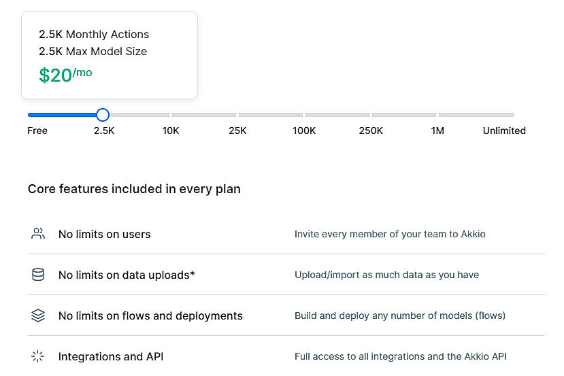The width and height of the screenshot is (564, 376).
Task: Set pricing slider to the Free tier
Action: [x=37, y=131]
